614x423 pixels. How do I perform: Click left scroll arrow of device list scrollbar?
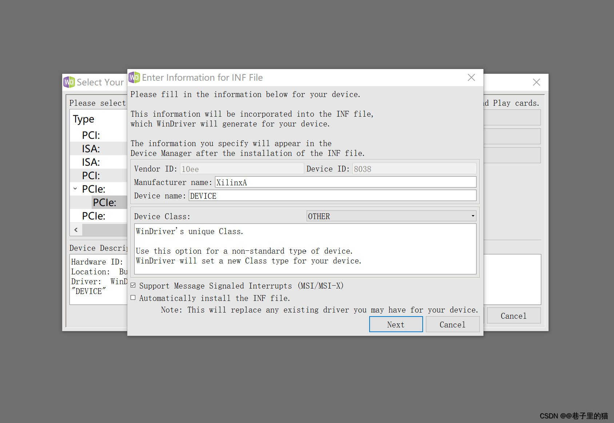tap(76, 230)
